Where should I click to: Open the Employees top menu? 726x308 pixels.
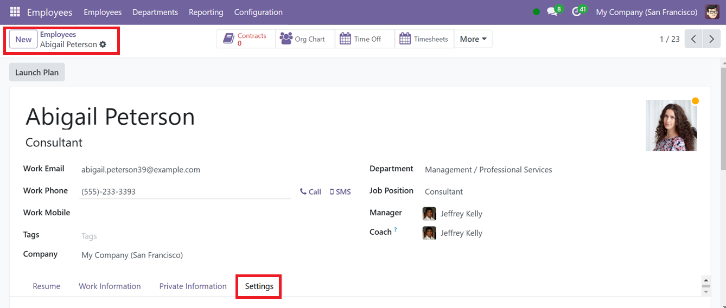click(x=103, y=12)
